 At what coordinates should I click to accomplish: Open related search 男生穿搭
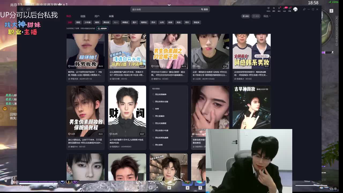click(159, 145)
